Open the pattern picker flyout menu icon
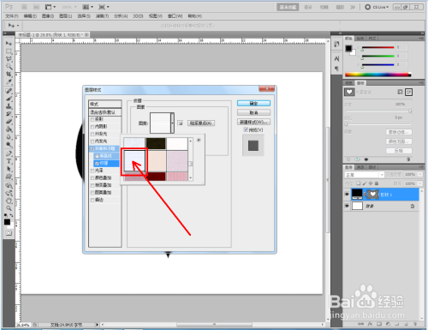Screen dimensions: 428x330 pyautogui.click(x=199, y=140)
